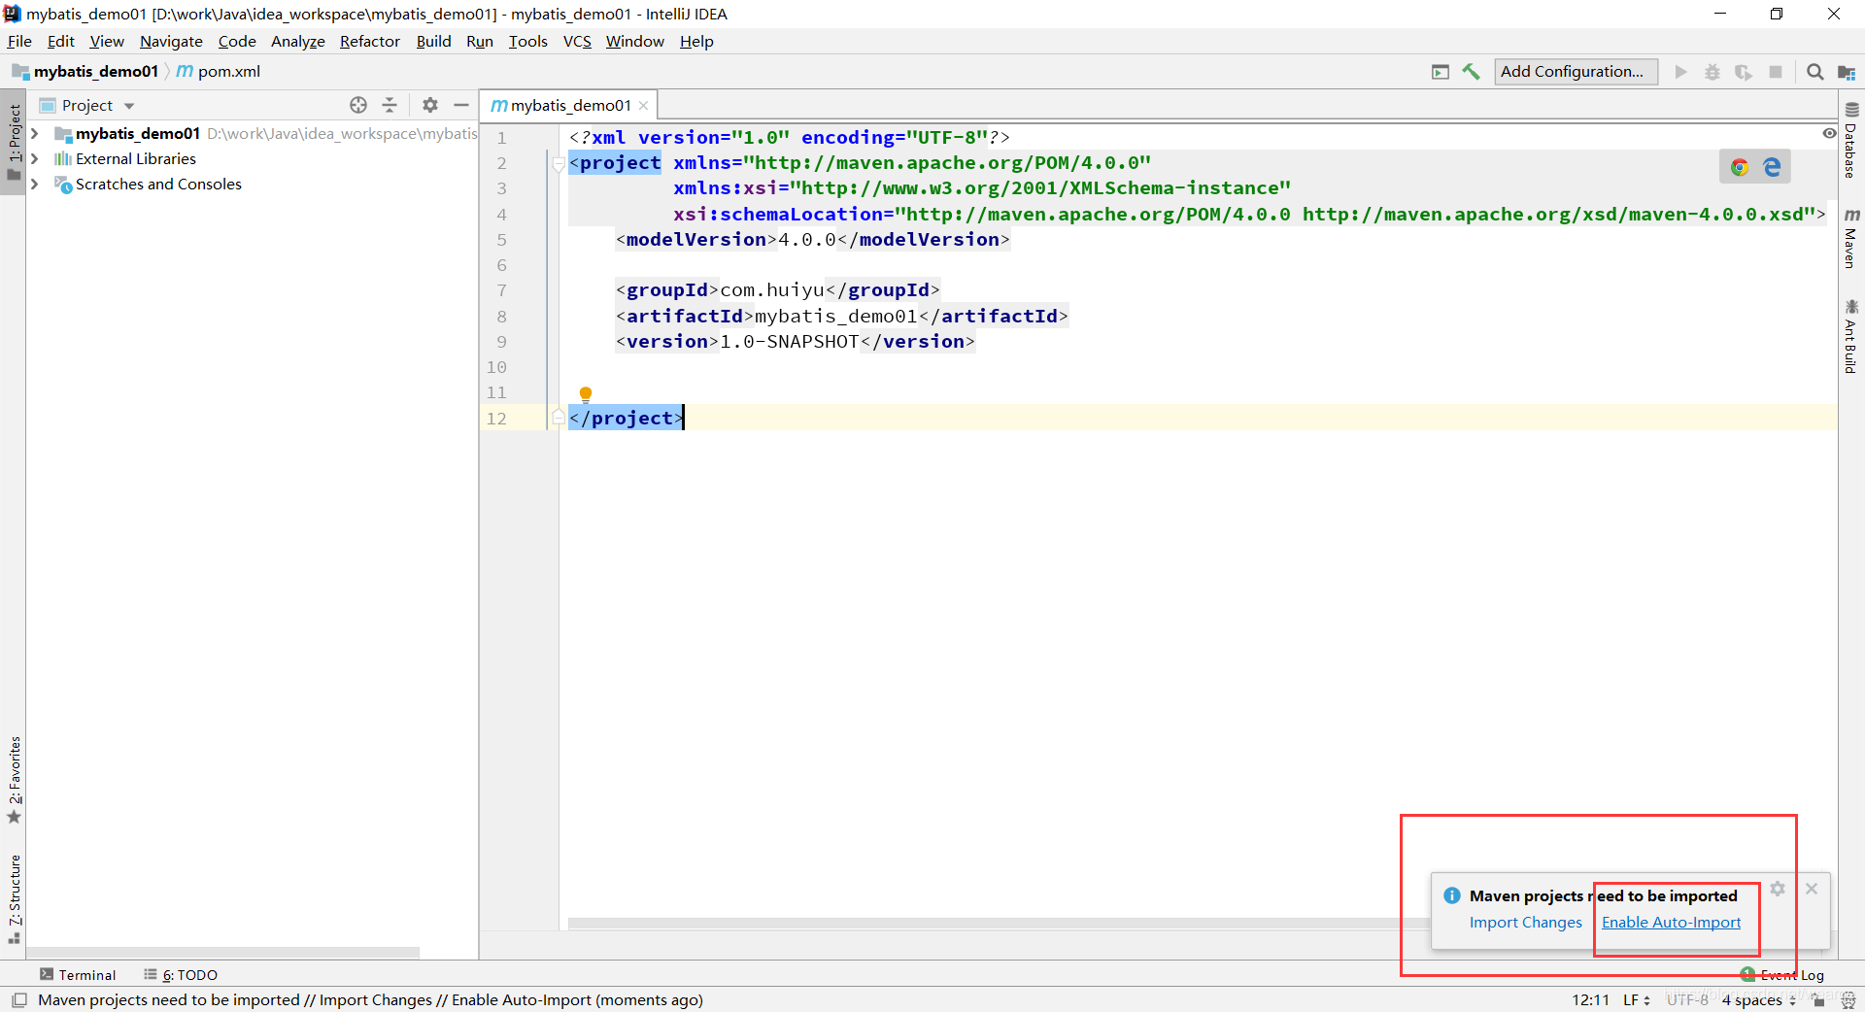The height and width of the screenshot is (1012, 1865).
Task: Click Add Configuration button
Action: (x=1575, y=72)
